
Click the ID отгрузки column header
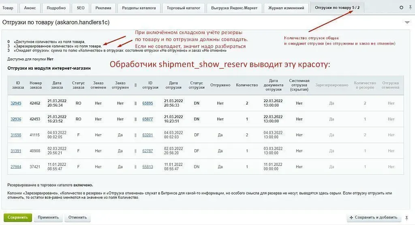click(x=150, y=85)
